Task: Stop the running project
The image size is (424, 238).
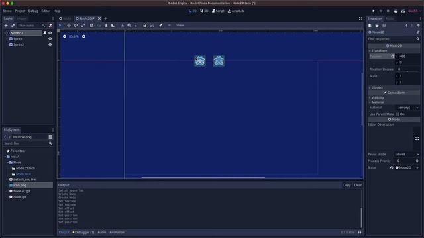Action: (x=388, y=11)
